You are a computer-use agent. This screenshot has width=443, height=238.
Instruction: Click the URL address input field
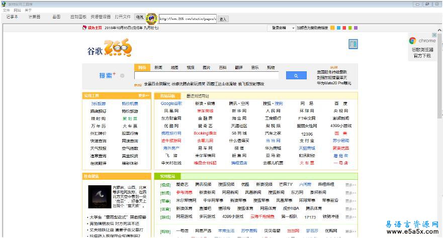point(188,19)
